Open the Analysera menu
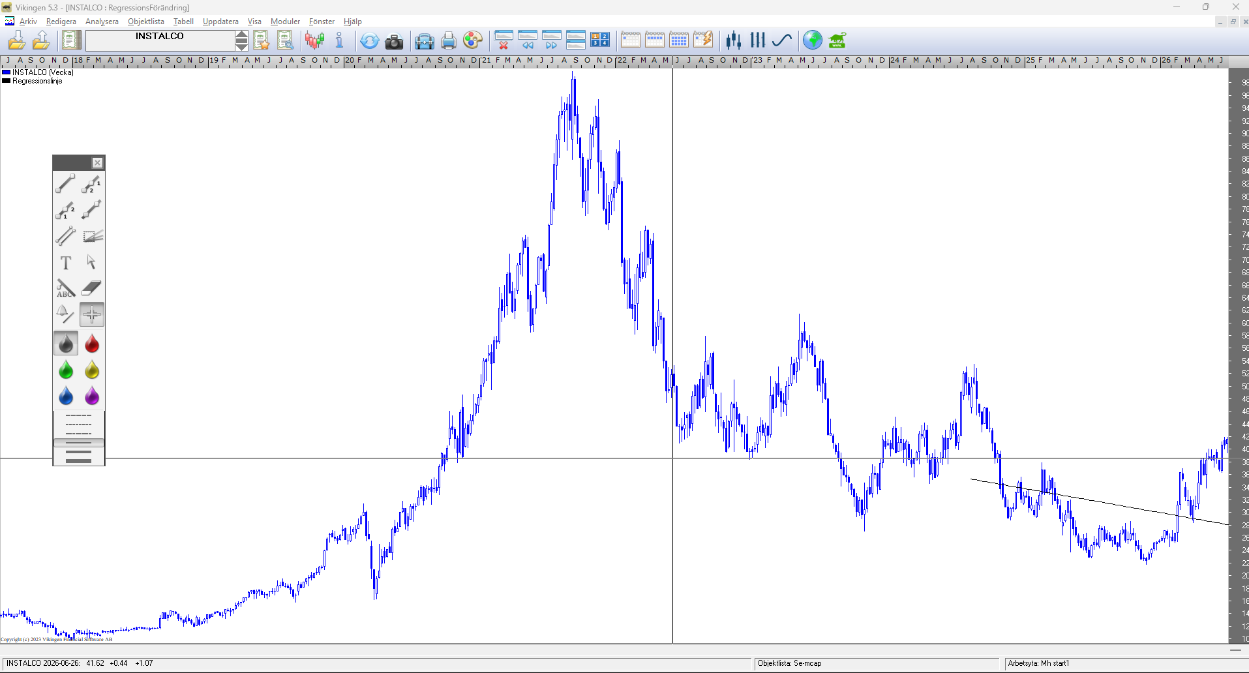 102,22
